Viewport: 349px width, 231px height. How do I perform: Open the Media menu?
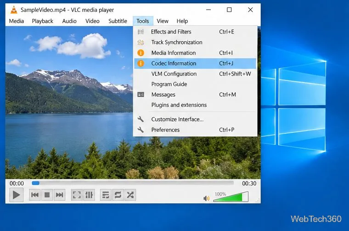[17, 21]
